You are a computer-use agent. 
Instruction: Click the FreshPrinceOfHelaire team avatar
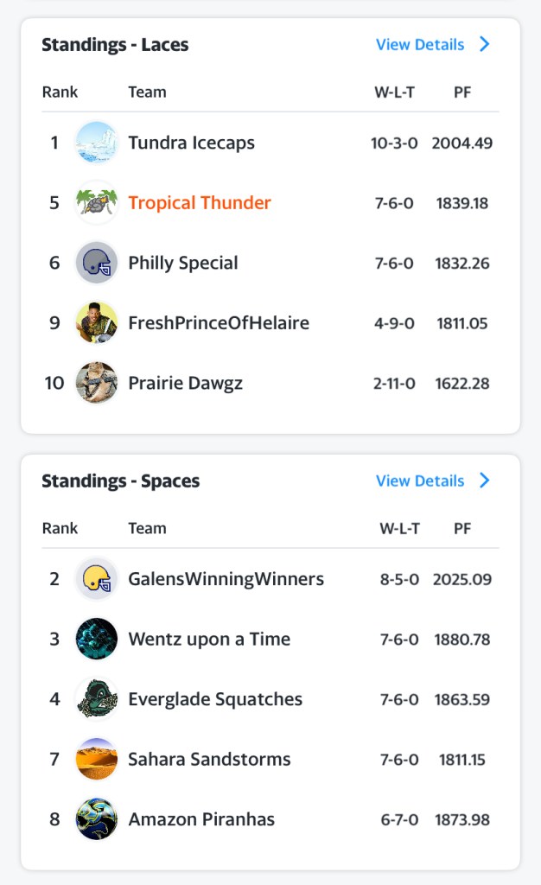click(96, 323)
